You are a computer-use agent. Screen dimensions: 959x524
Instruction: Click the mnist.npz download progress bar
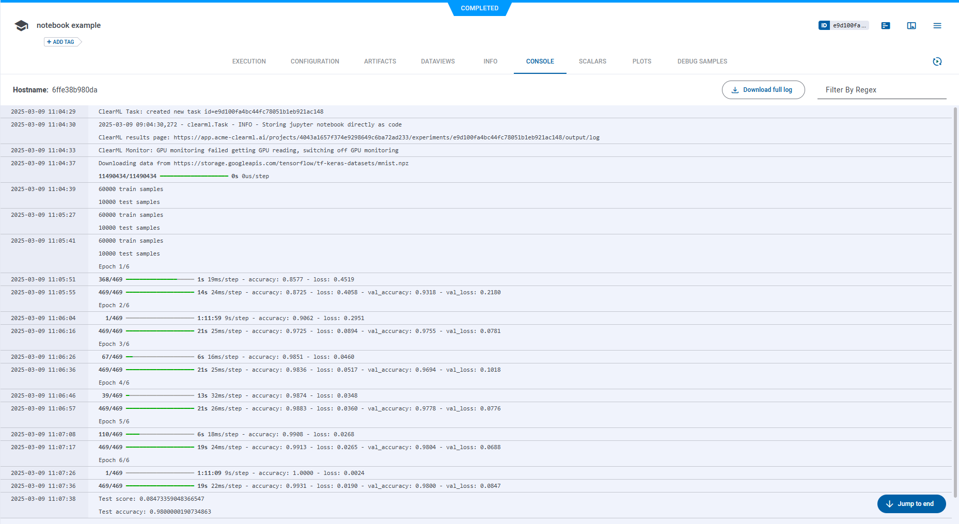click(x=194, y=176)
